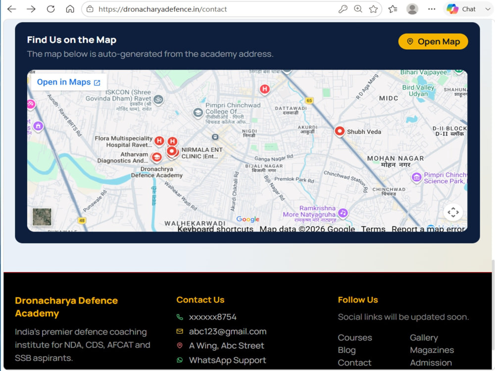Click the NIRMALA ENT CLINIC map label
Screen dimensions: 495x371
coord(202,153)
